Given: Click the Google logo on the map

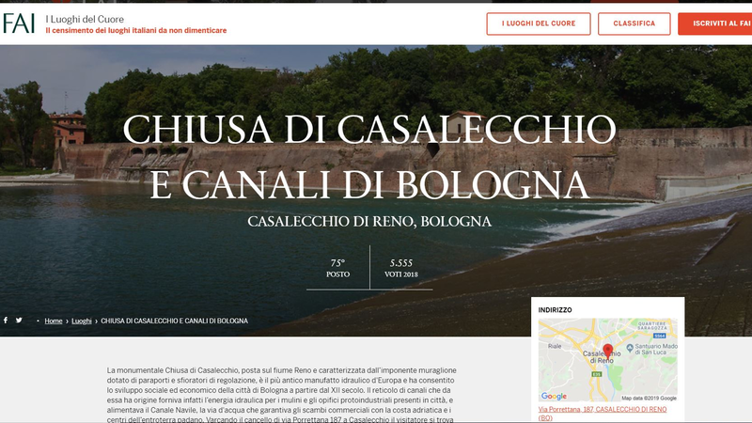Looking at the screenshot, I should [x=554, y=397].
